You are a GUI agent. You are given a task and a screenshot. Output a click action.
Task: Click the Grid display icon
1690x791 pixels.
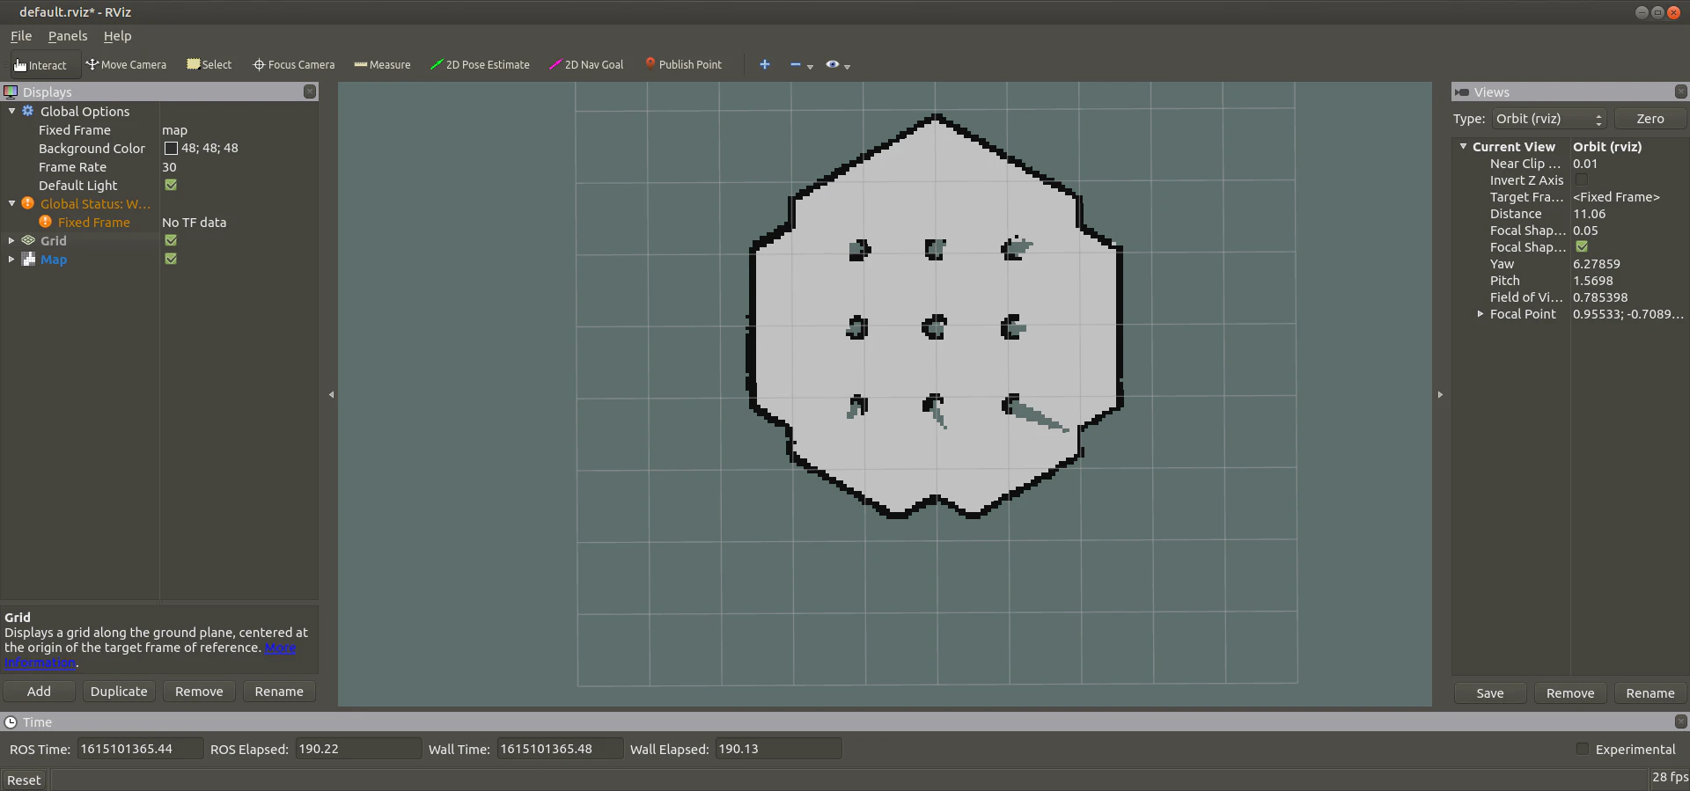[28, 240]
